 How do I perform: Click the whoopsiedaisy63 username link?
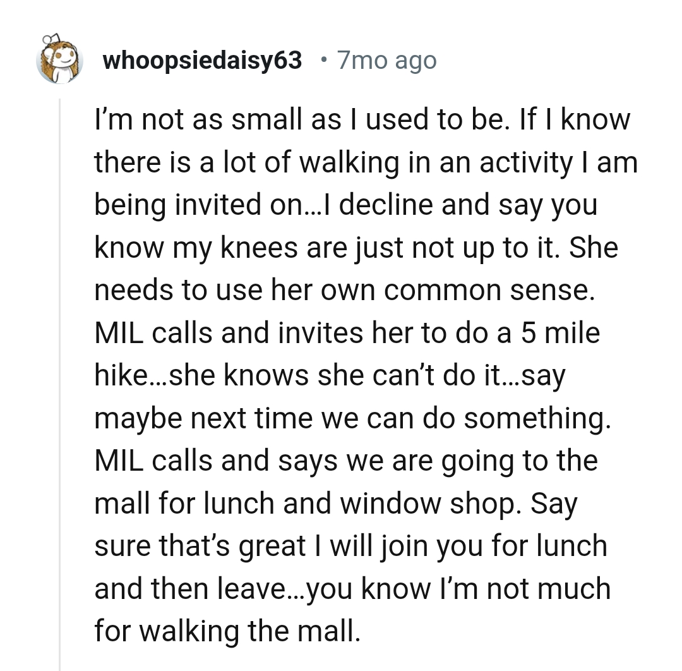click(202, 61)
